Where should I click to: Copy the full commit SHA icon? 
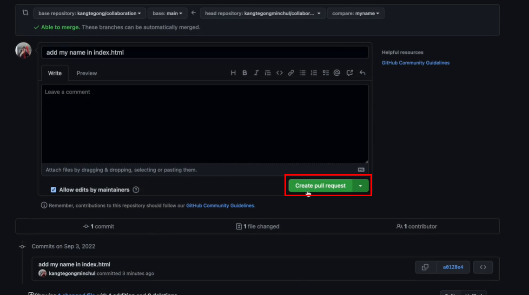[425, 267]
